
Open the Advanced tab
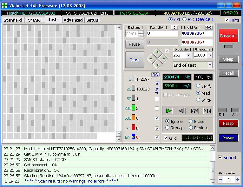coord(73,20)
